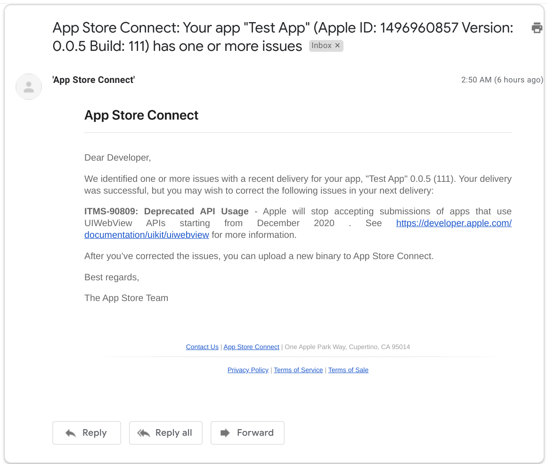The height and width of the screenshot is (464, 547).
Task: Click the sender name 'App Store Connect'
Action: (x=93, y=80)
